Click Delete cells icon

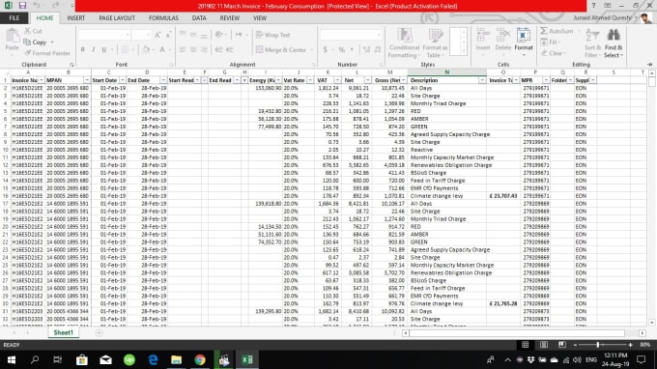pos(502,35)
